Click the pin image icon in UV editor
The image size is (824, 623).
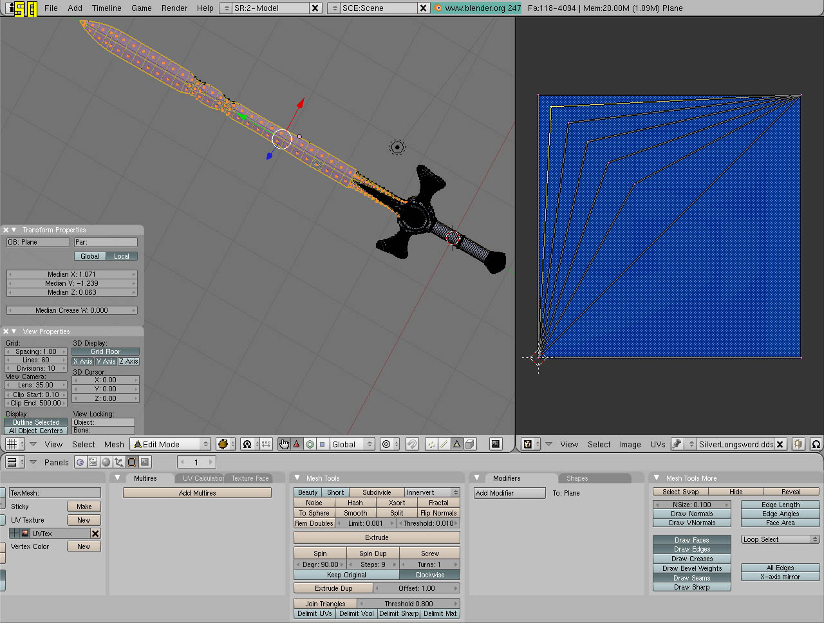pos(677,444)
